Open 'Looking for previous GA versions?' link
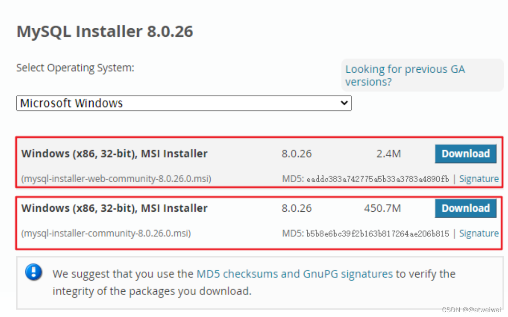This screenshot has width=508, height=317. point(405,75)
